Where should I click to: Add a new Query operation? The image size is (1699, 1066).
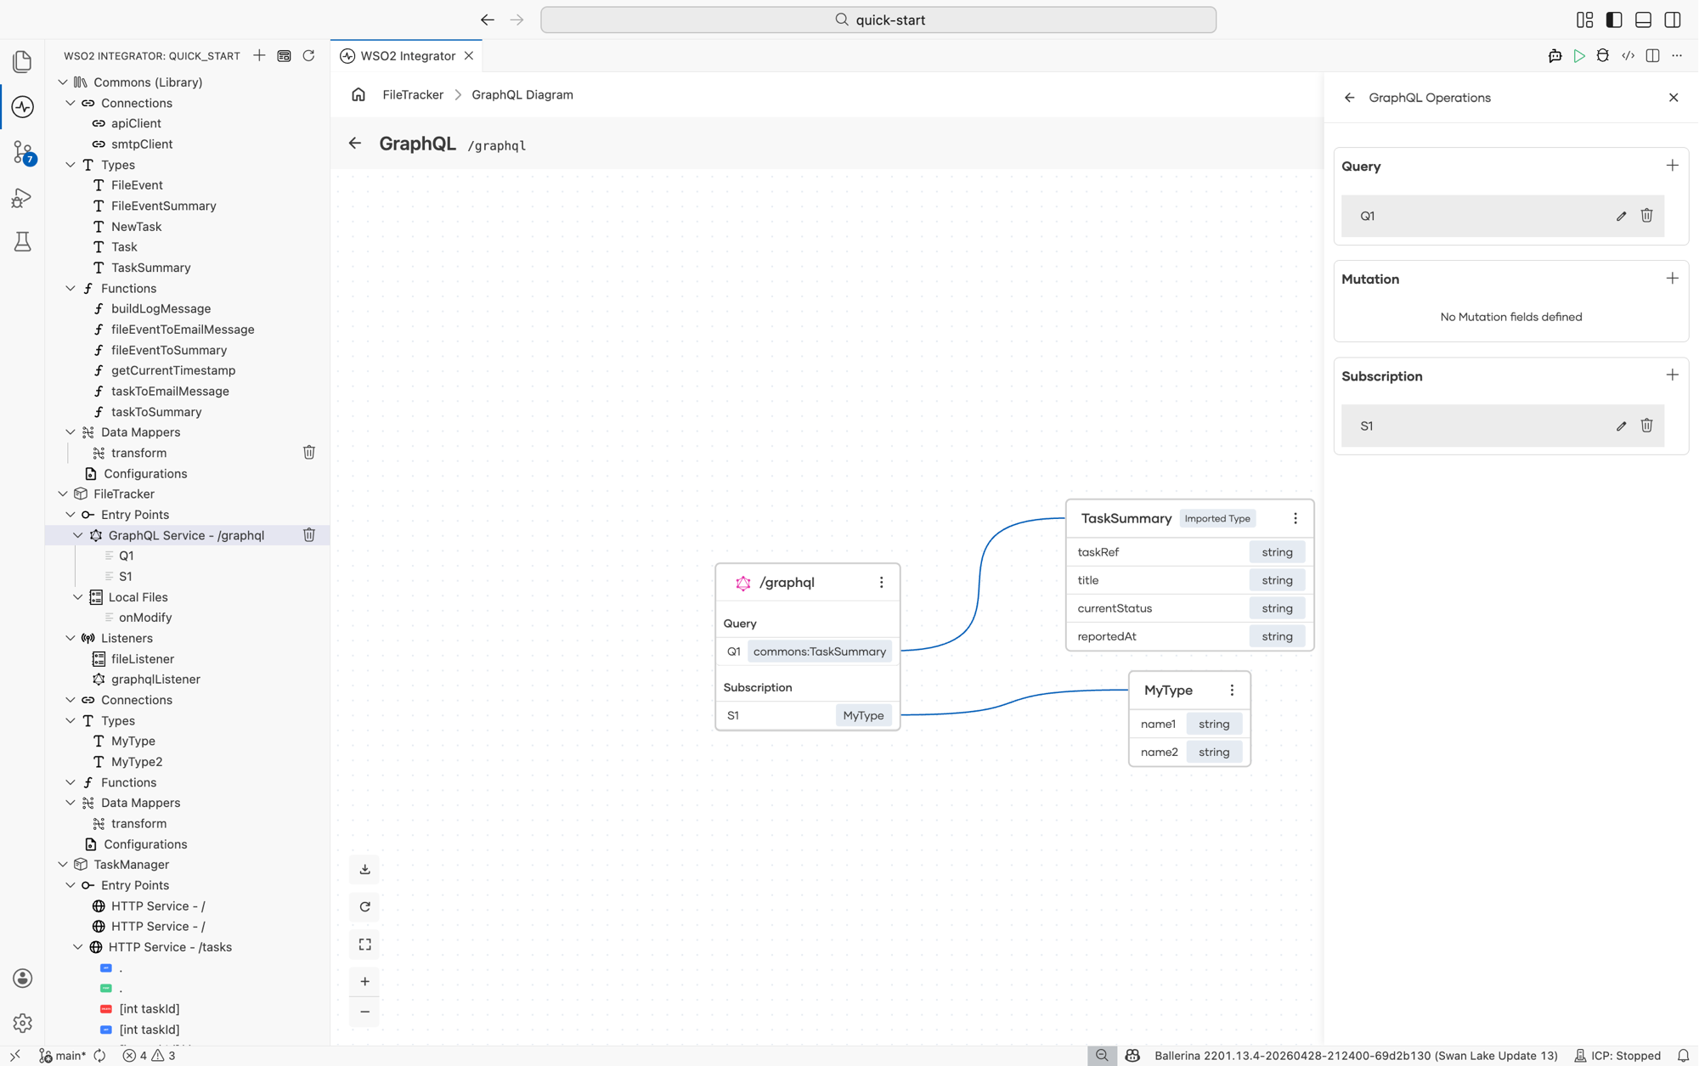pyautogui.click(x=1672, y=166)
